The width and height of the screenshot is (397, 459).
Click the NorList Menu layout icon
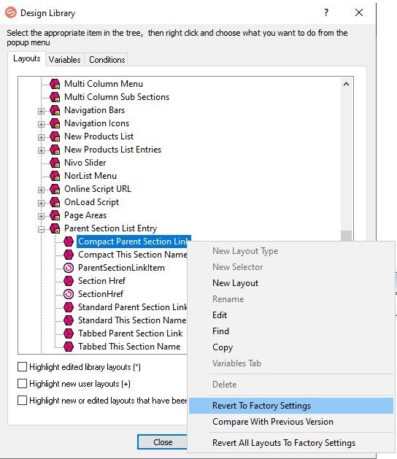pos(55,176)
